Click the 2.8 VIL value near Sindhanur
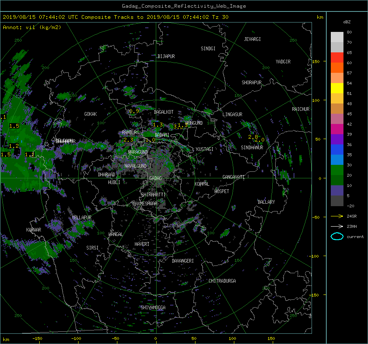The height and width of the screenshot is (344, 368). click(253, 137)
